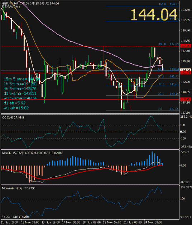Screen dimensions: 192x225
Task: Select 153.70 on the price axis
Action: coord(186,10)
